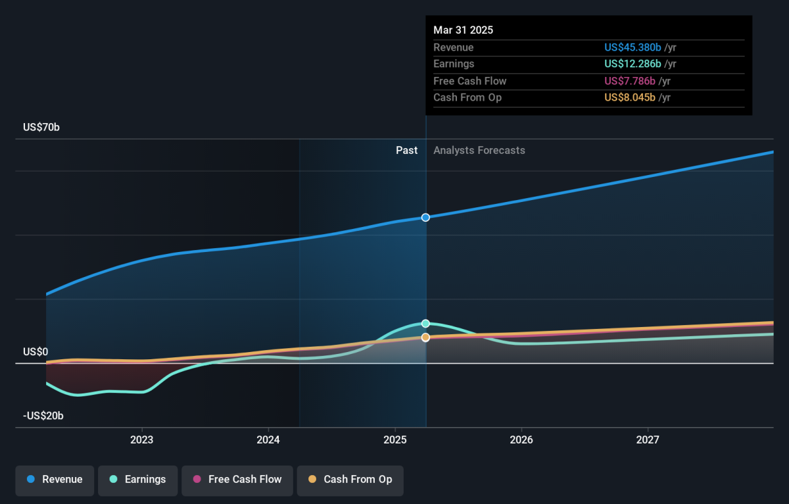Click the orange Cash From Op legend dot
Image resolution: width=789 pixels, height=504 pixels.
pos(312,480)
